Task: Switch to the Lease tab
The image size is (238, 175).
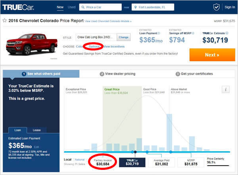Action: pyautogui.click(x=37, y=130)
